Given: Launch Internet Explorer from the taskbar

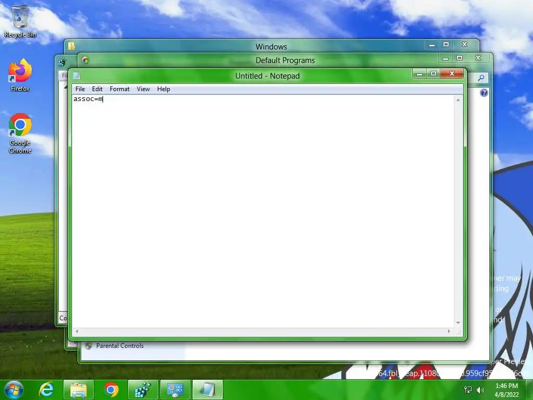Looking at the screenshot, I should tap(46, 390).
